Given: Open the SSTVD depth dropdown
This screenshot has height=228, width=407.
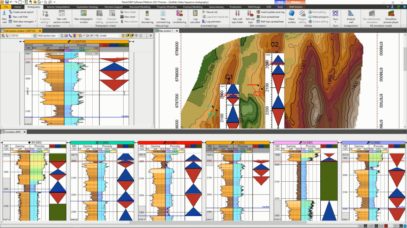Looking at the screenshot, I should coord(32,36).
